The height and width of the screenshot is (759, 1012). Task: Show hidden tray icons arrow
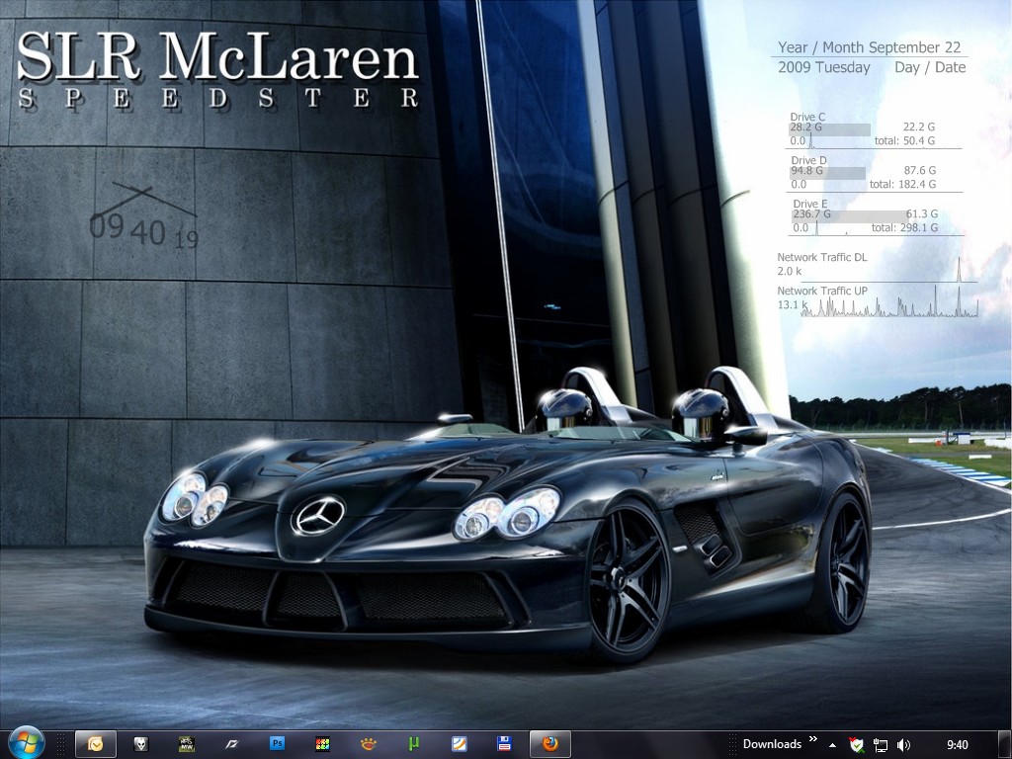coord(832,745)
